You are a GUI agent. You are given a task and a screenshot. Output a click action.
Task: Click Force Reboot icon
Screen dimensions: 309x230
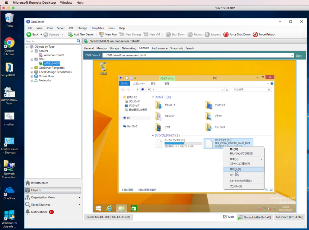255,34
